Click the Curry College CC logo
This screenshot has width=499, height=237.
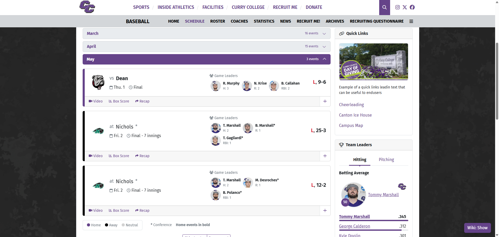pyautogui.click(x=87, y=7)
